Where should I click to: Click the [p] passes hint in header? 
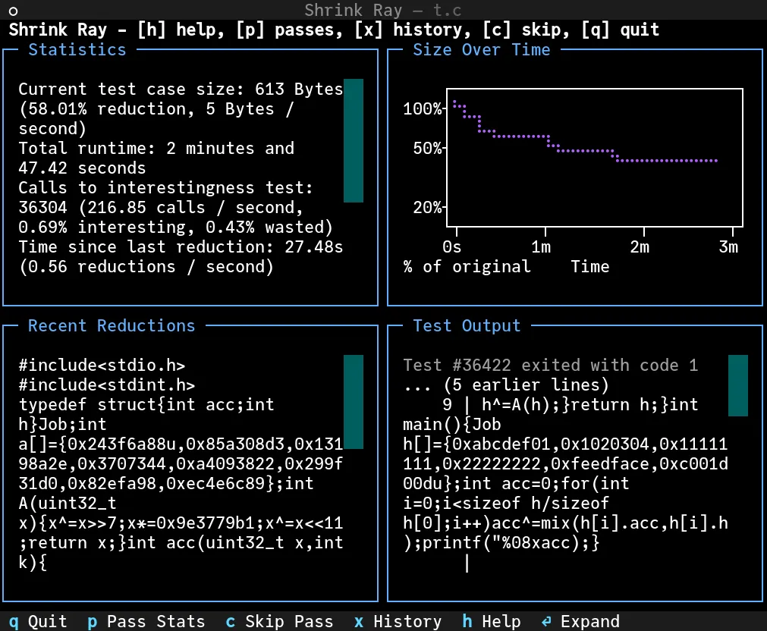pyautogui.click(x=289, y=30)
